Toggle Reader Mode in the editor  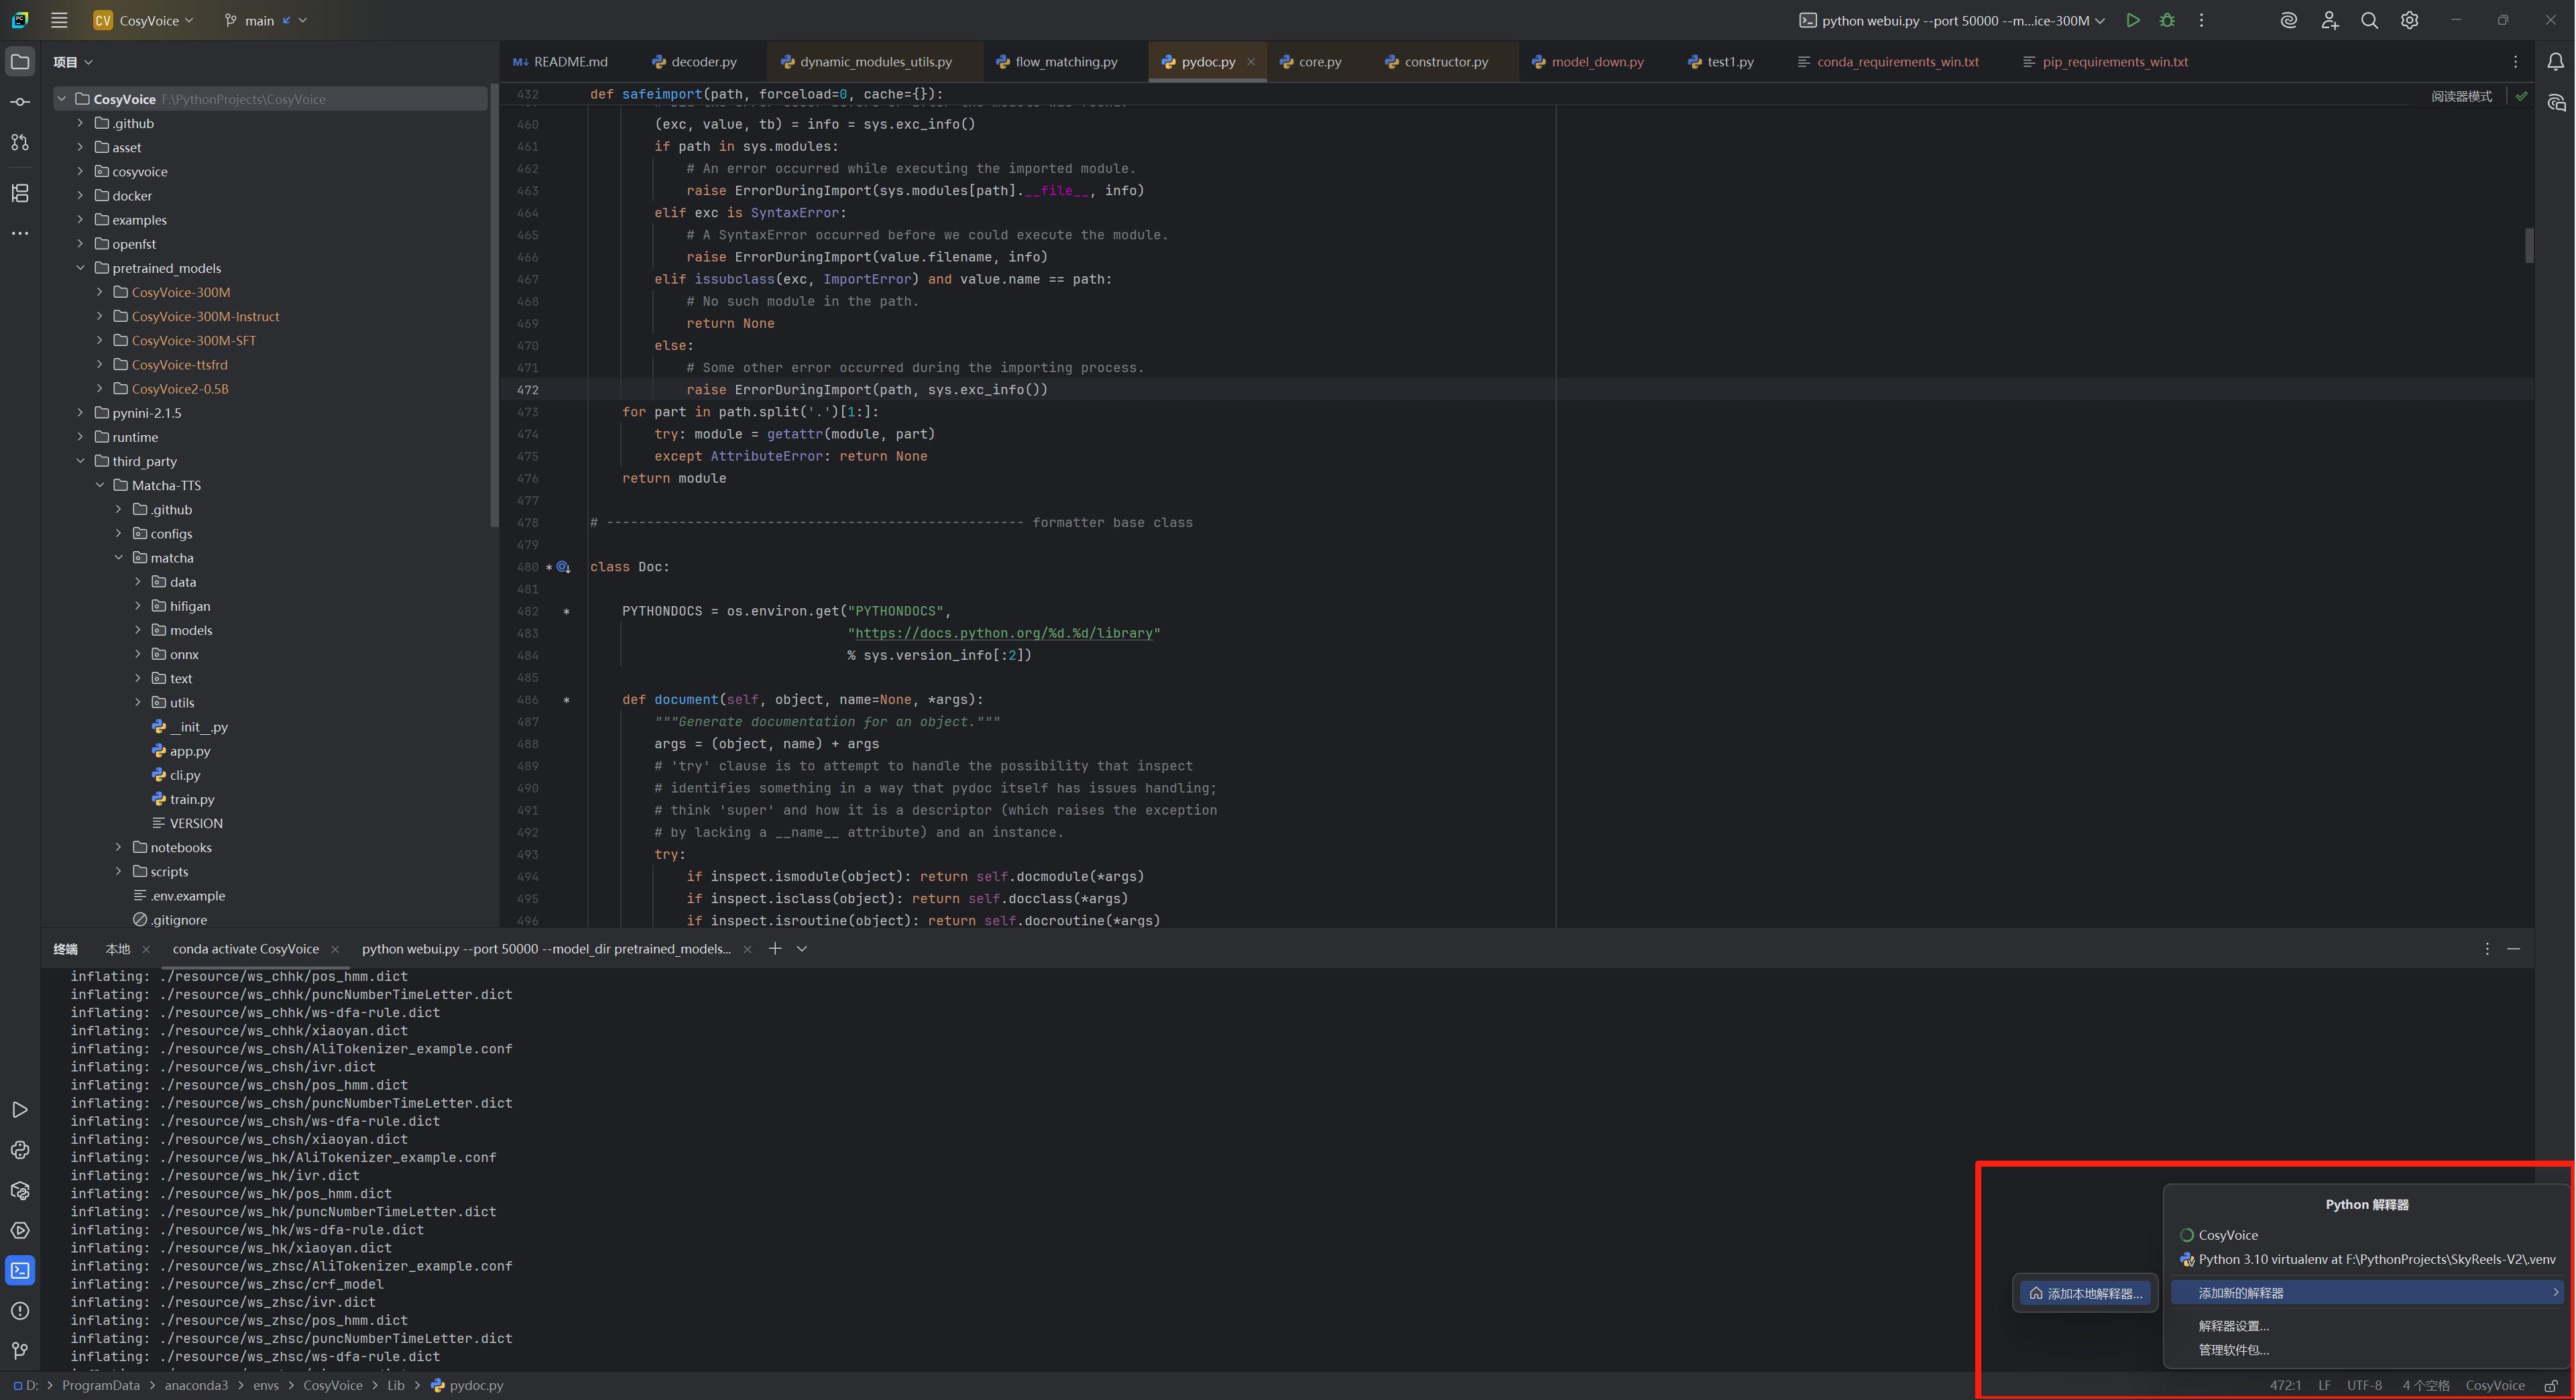coord(2461,96)
